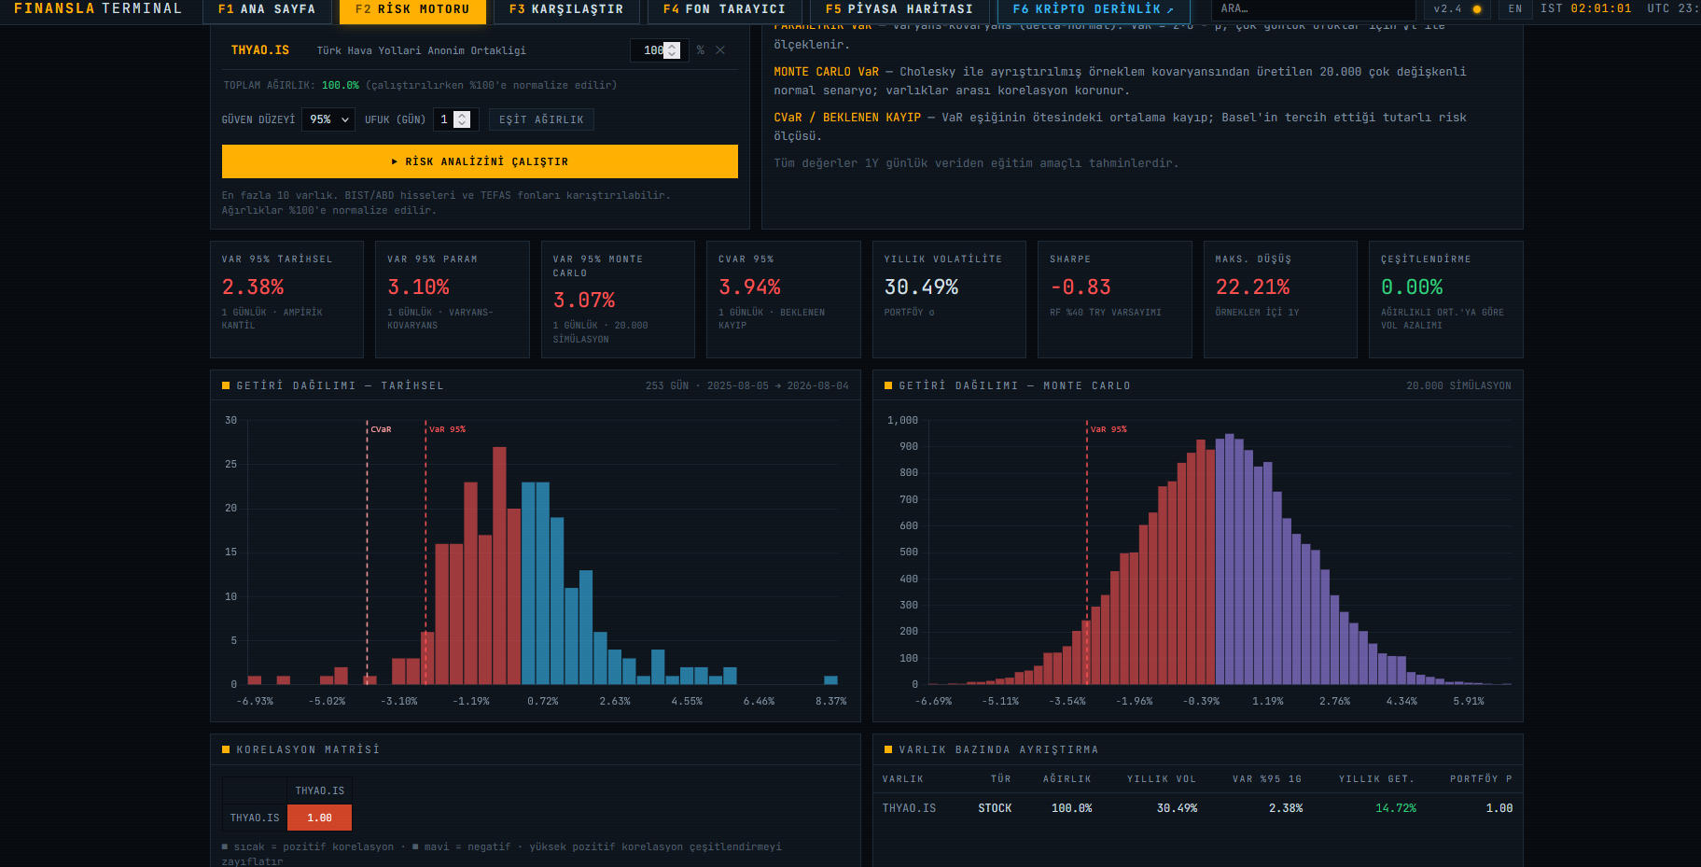Click the Toplam Ağırlık 100.0% value
This screenshot has height=867, width=1701.
tap(340, 85)
